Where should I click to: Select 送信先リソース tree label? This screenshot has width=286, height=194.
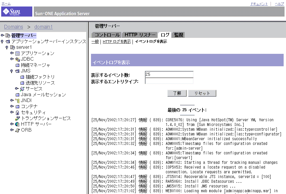[x=40, y=83]
